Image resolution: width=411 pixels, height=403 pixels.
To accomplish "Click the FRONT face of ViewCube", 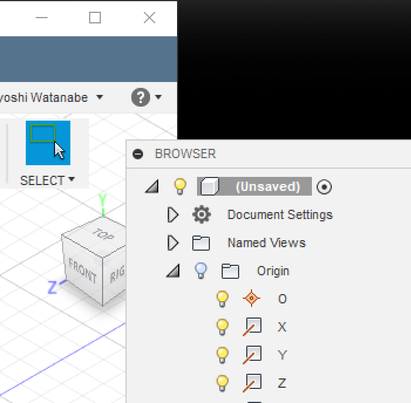I will tap(83, 271).
